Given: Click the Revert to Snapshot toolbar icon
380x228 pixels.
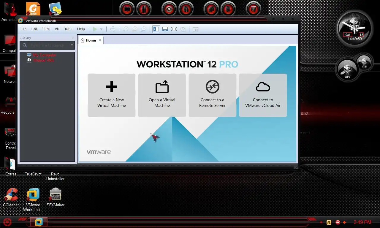Looking at the screenshot, I should pos(135,29).
